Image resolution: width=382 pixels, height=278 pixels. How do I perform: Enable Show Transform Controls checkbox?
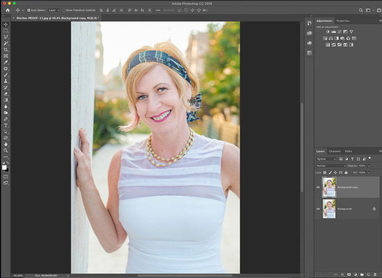tap(64, 10)
